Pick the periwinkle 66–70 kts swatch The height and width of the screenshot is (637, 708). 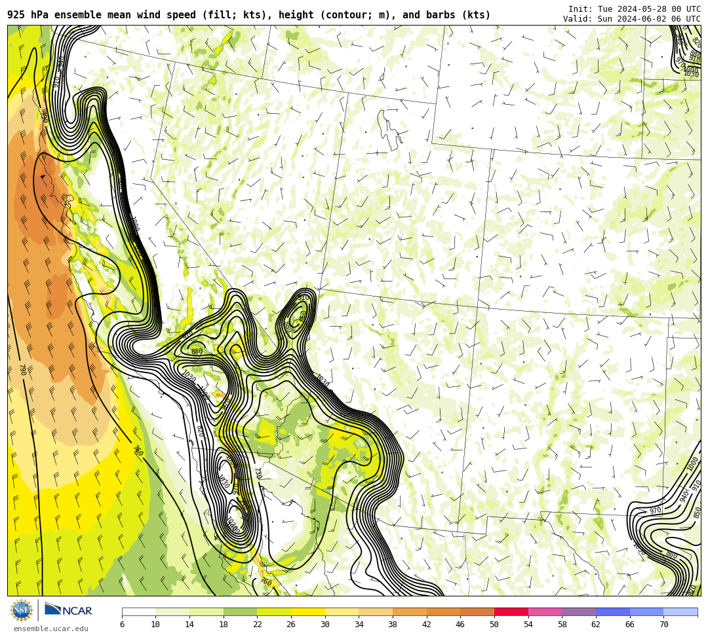click(x=646, y=611)
